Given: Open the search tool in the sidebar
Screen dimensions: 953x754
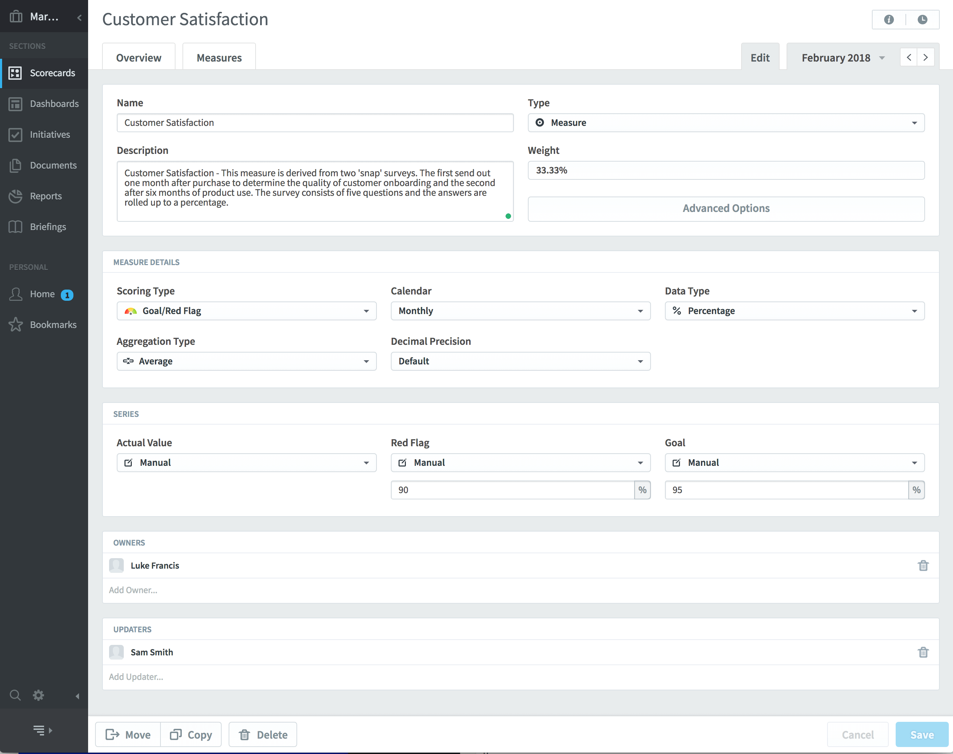Looking at the screenshot, I should point(15,695).
